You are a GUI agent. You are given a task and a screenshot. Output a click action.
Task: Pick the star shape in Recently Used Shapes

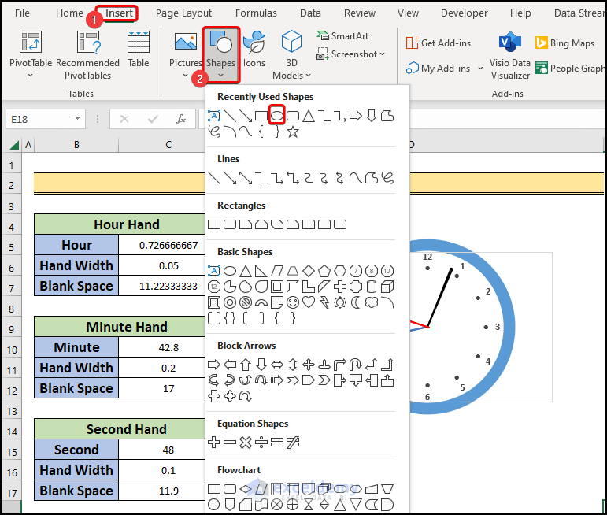click(293, 132)
